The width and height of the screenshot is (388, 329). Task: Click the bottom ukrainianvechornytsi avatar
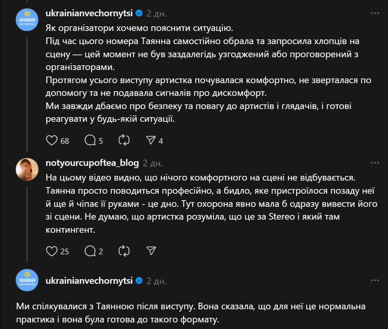tap(27, 280)
